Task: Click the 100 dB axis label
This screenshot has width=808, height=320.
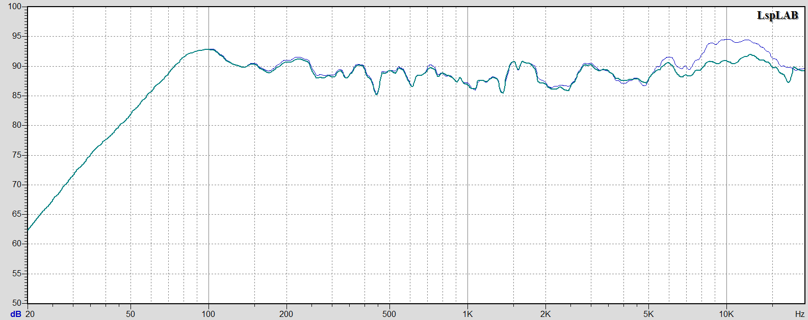Action: click(x=15, y=7)
